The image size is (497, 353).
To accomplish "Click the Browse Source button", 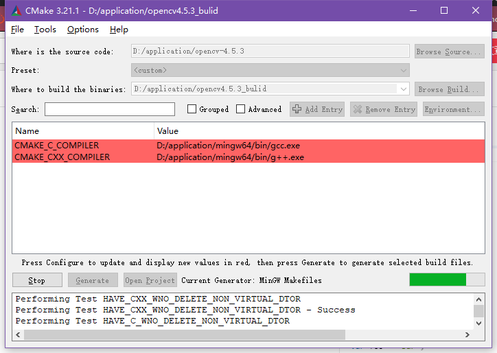I will pyautogui.click(x=450, y=52).
